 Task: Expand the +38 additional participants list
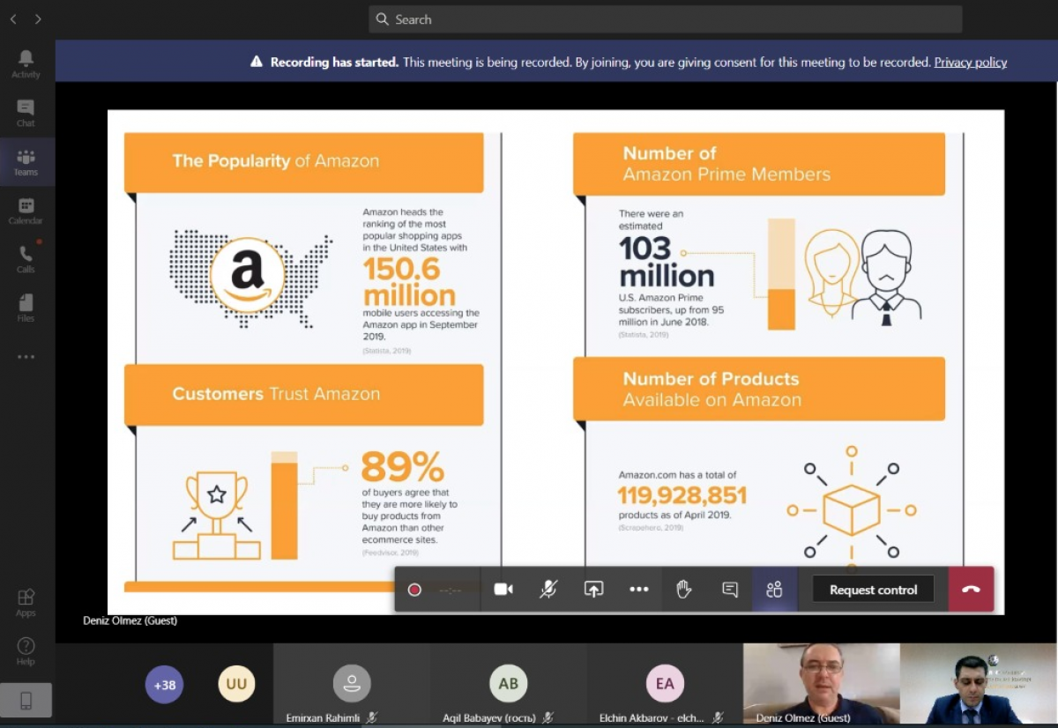[164, 684]
